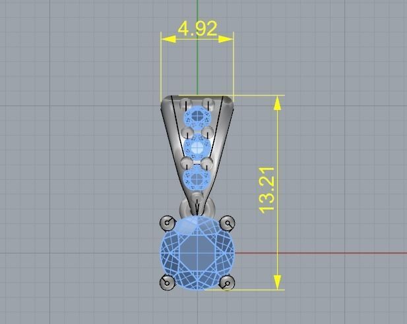The width and height of the screenshot is (407, 324).
Task: Pick the upper-right prong of main stone
Action: pos(228,223)
